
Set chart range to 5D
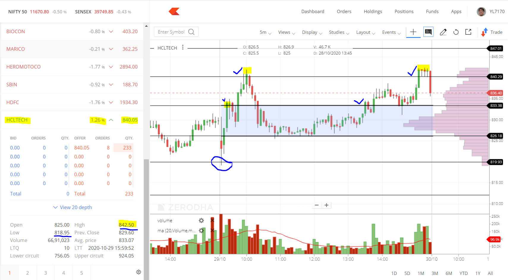407,273
